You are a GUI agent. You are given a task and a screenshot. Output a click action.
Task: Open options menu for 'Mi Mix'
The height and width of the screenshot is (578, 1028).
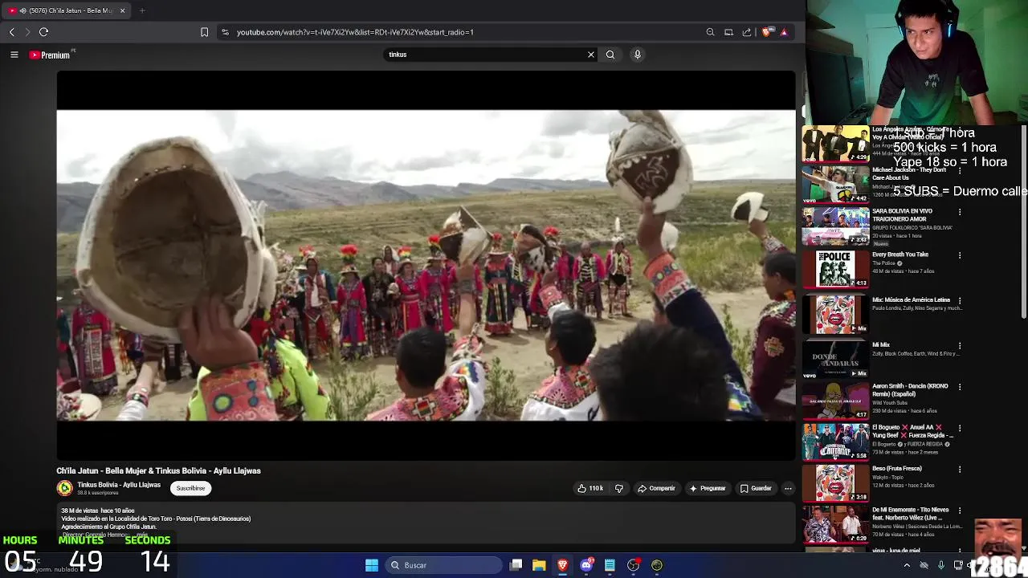click(x=960, y=346)
